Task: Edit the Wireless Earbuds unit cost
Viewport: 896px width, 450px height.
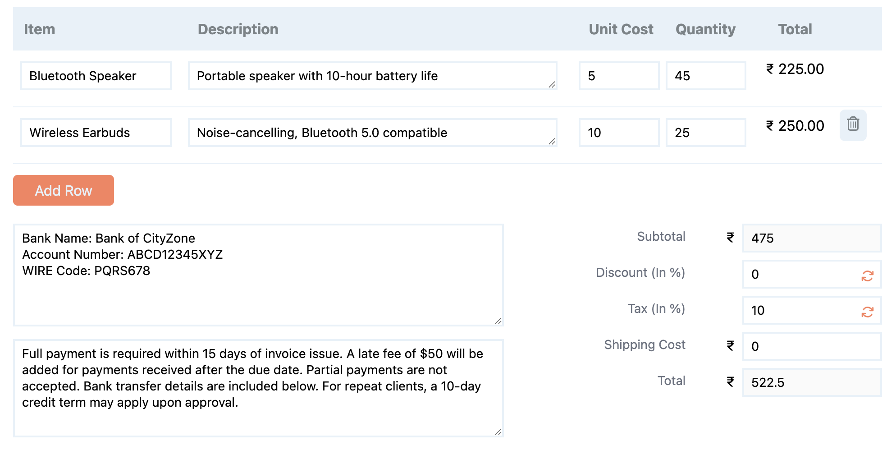Action: point(618,133)
